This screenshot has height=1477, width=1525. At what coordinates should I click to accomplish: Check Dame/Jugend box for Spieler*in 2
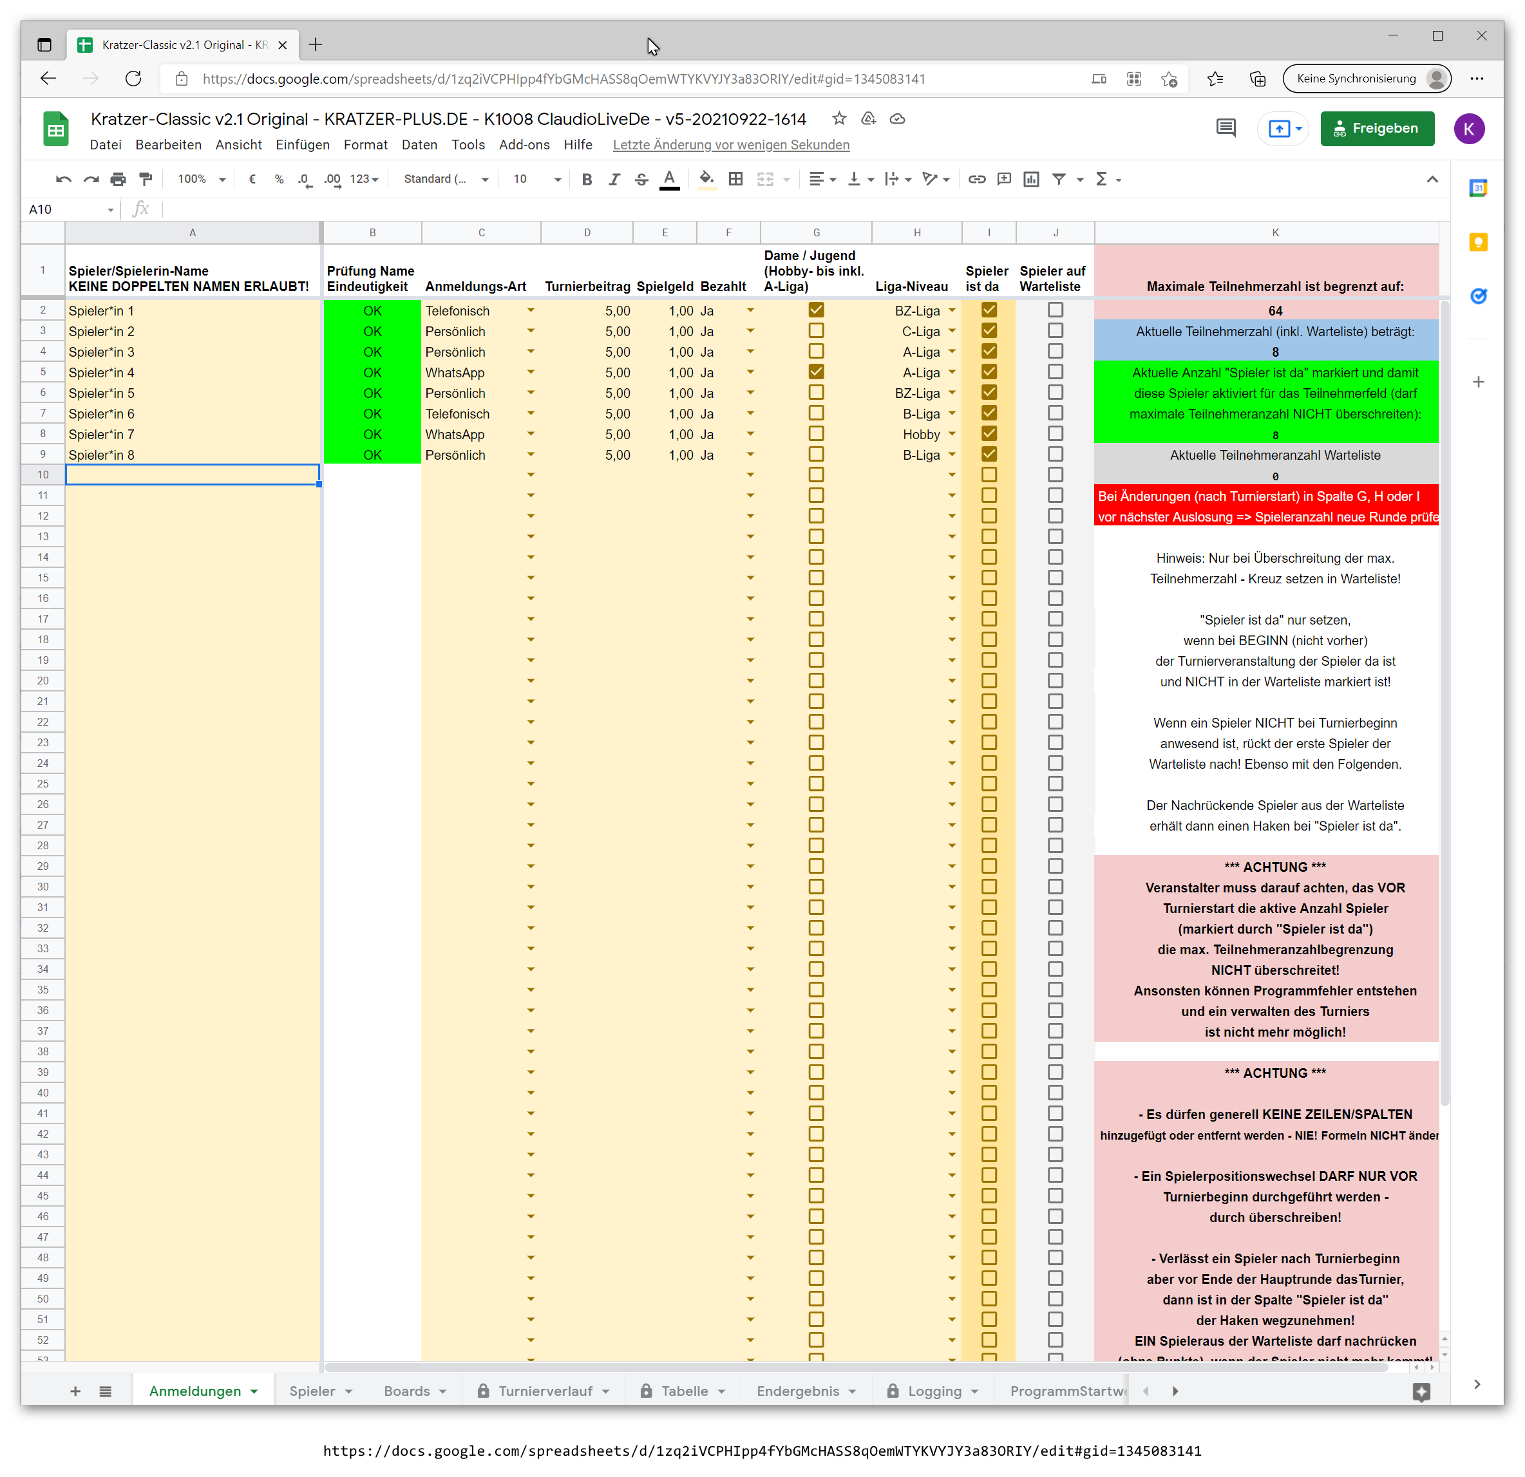point(815,330)
